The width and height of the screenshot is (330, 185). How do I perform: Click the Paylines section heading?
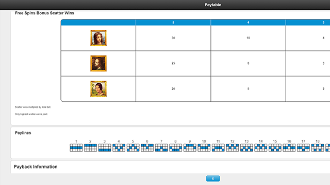[x=23, y=133]
